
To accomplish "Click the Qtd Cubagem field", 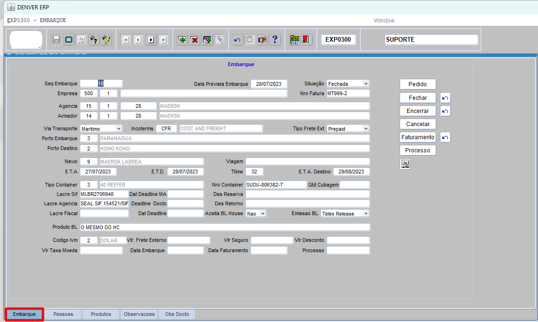I will point(355,185).
